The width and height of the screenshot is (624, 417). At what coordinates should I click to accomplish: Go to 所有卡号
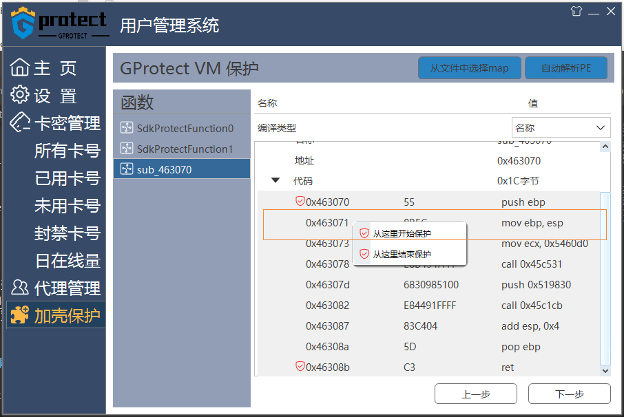point(67,151)
